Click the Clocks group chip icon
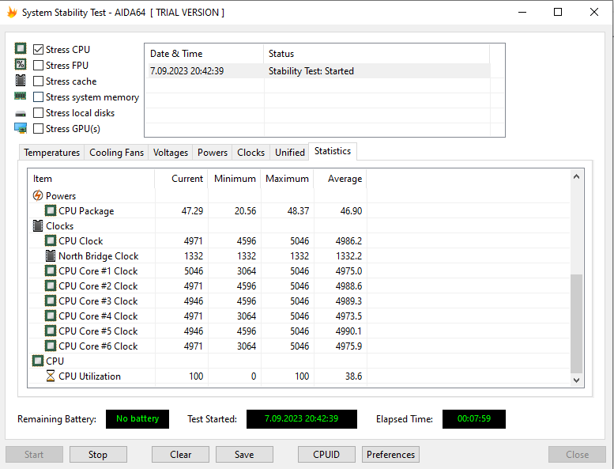Viewport: 614px width, 469px height. point(38,225)
